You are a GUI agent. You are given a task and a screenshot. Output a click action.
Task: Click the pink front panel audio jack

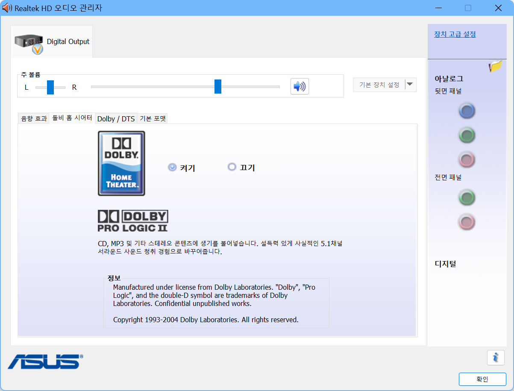467,222
